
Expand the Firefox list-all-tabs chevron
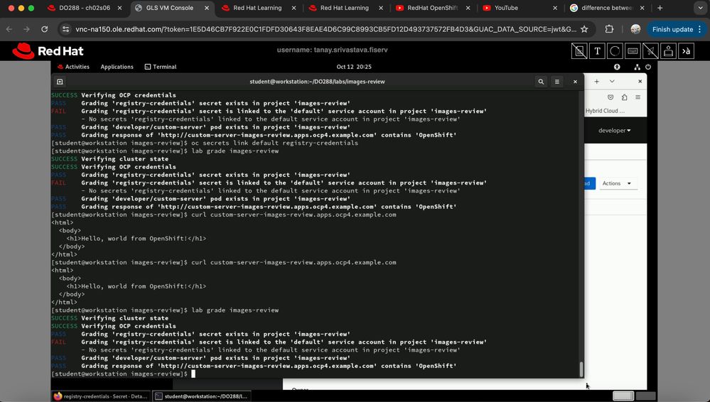(x=612, y=82)
